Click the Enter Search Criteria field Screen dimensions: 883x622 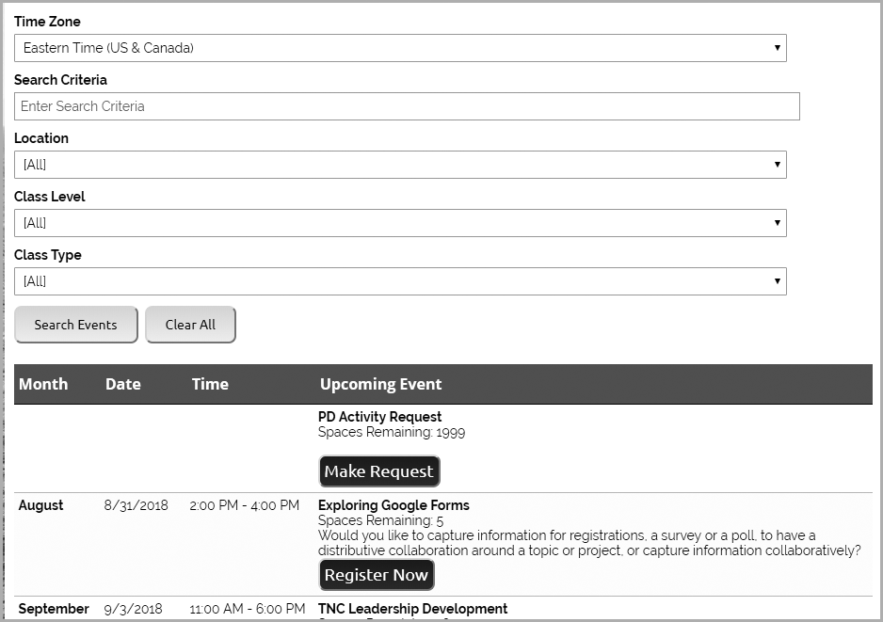click(407, 105)
